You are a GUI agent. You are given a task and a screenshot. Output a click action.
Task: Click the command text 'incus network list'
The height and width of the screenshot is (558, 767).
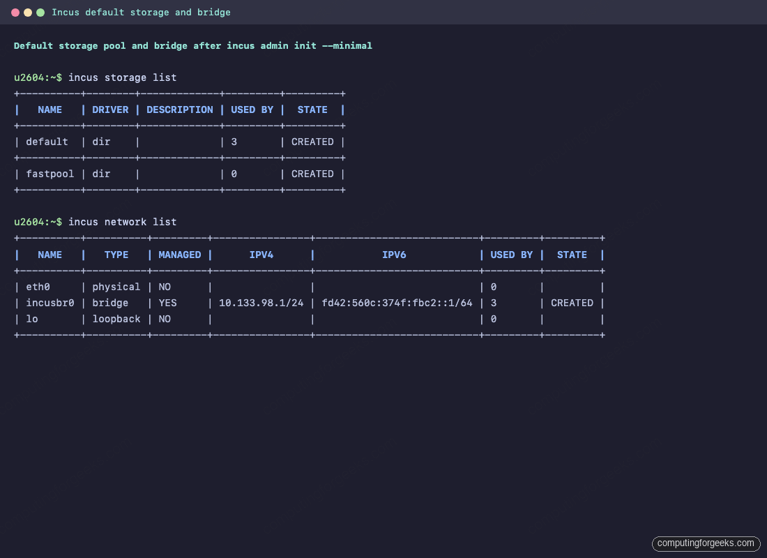[x=122, y=223]
